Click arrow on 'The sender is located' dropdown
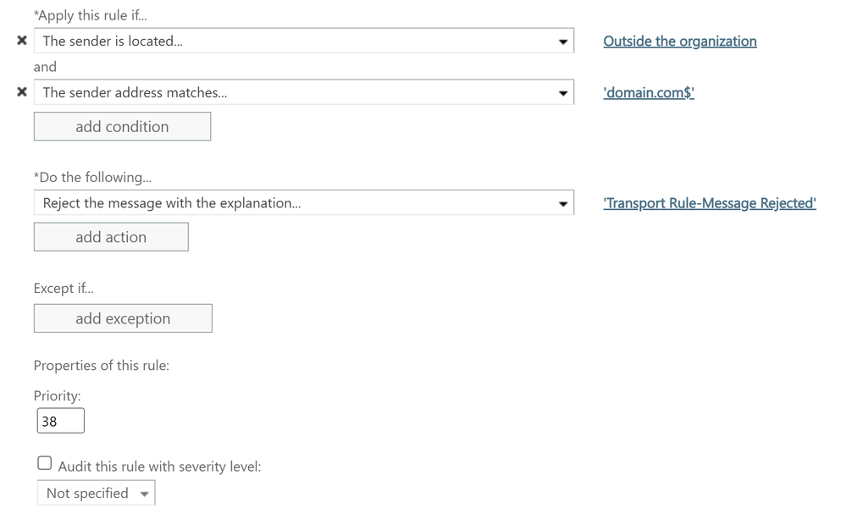This screenshot has width=846, height=519. click(563, 41)
